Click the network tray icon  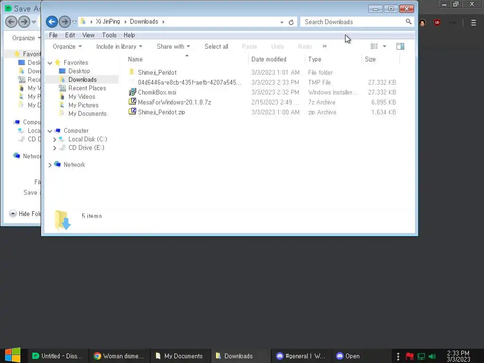coord(421,356)
